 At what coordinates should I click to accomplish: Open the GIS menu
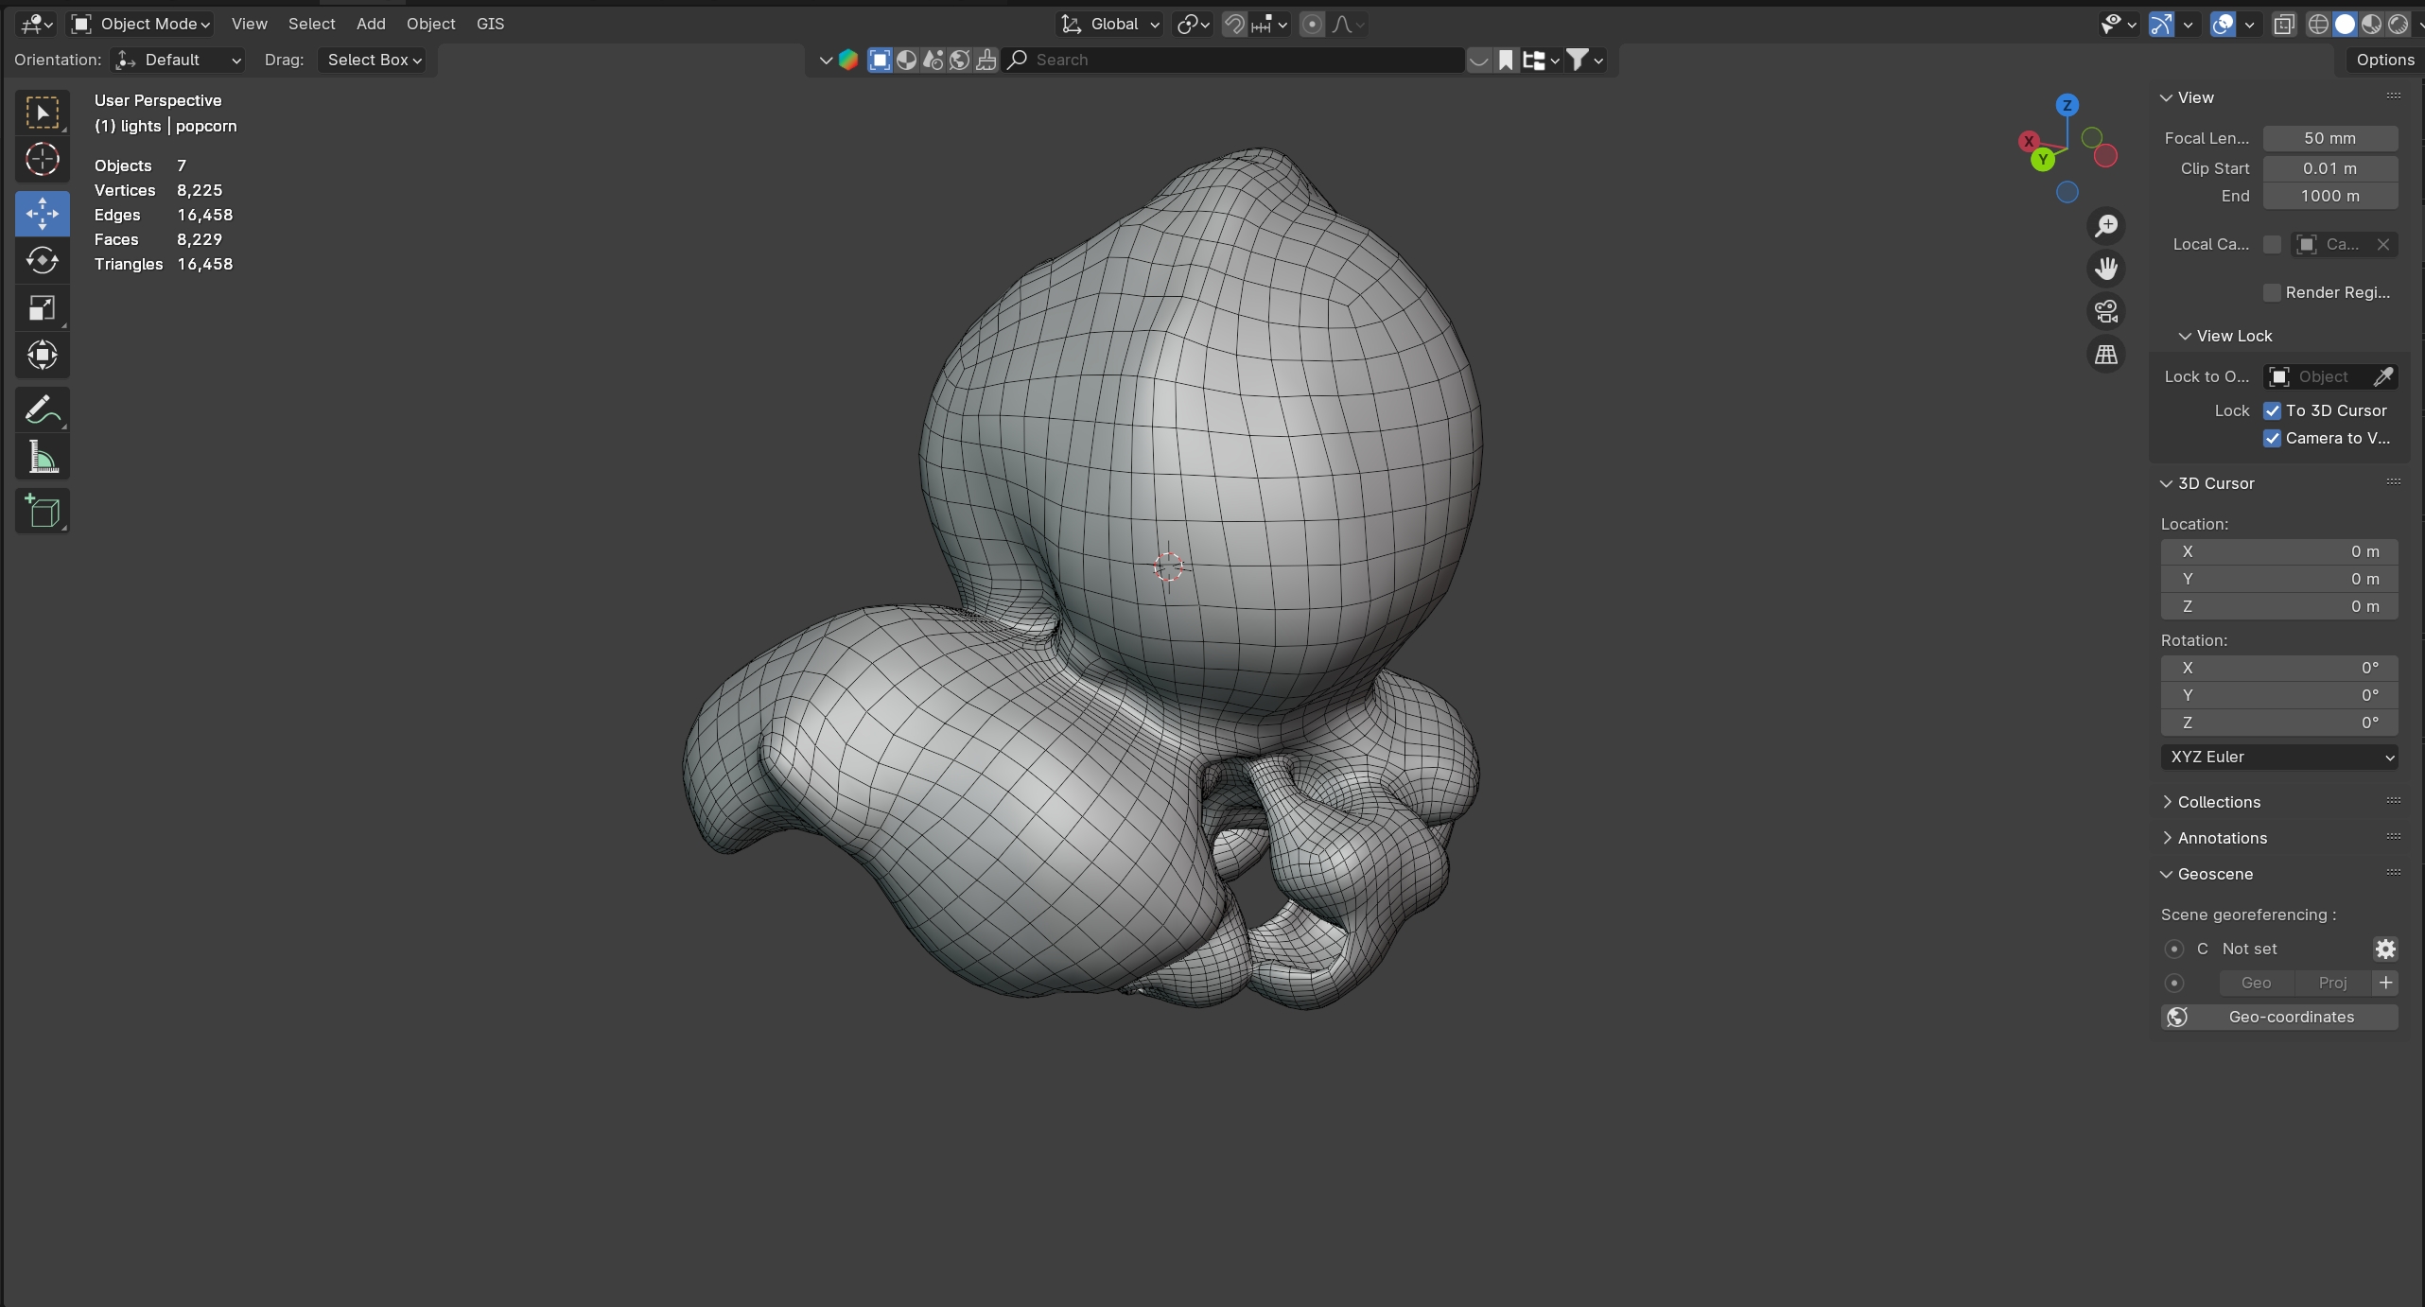pos(490,24)
